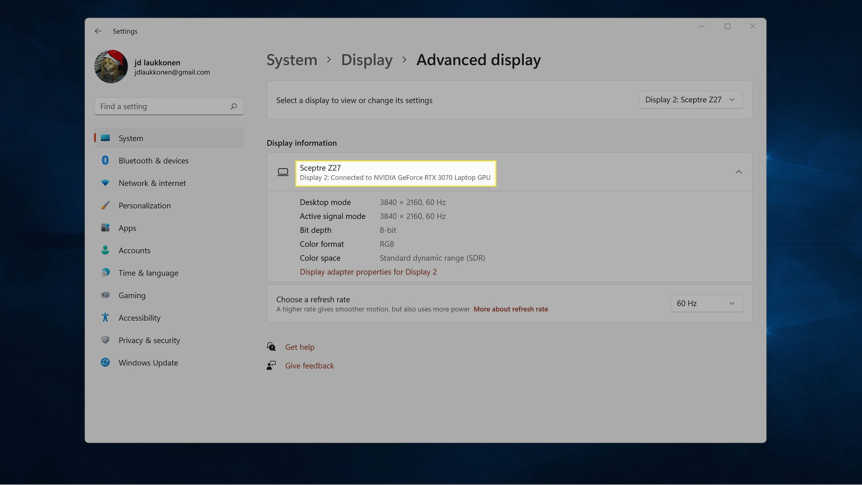Screen dimensions: 862x485
Task: Click the monitor icon beside Sceptre Z27
Action: tap(283, 172)
